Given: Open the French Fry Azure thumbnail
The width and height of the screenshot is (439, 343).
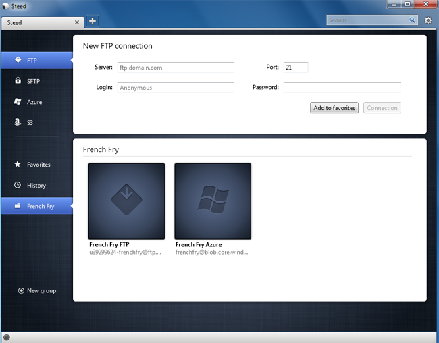Looking at the screenshot, I should pos(213,201).
